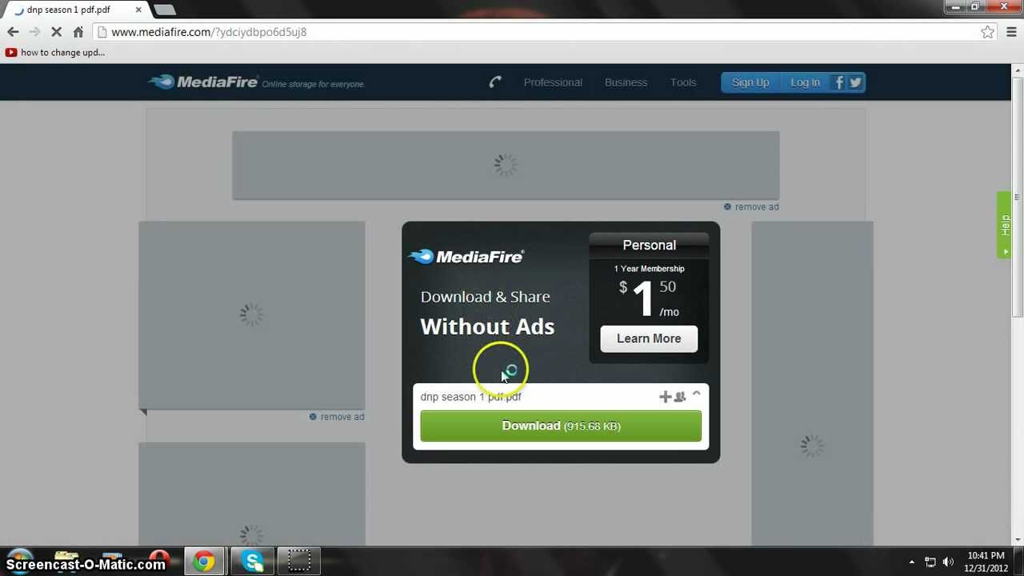1024x576 pixels.
Task: Click the browser forward arrow
Action: click(34, 32)
